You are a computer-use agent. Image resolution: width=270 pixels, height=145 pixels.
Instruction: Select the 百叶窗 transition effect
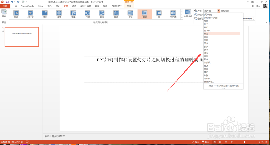point(31,14)
